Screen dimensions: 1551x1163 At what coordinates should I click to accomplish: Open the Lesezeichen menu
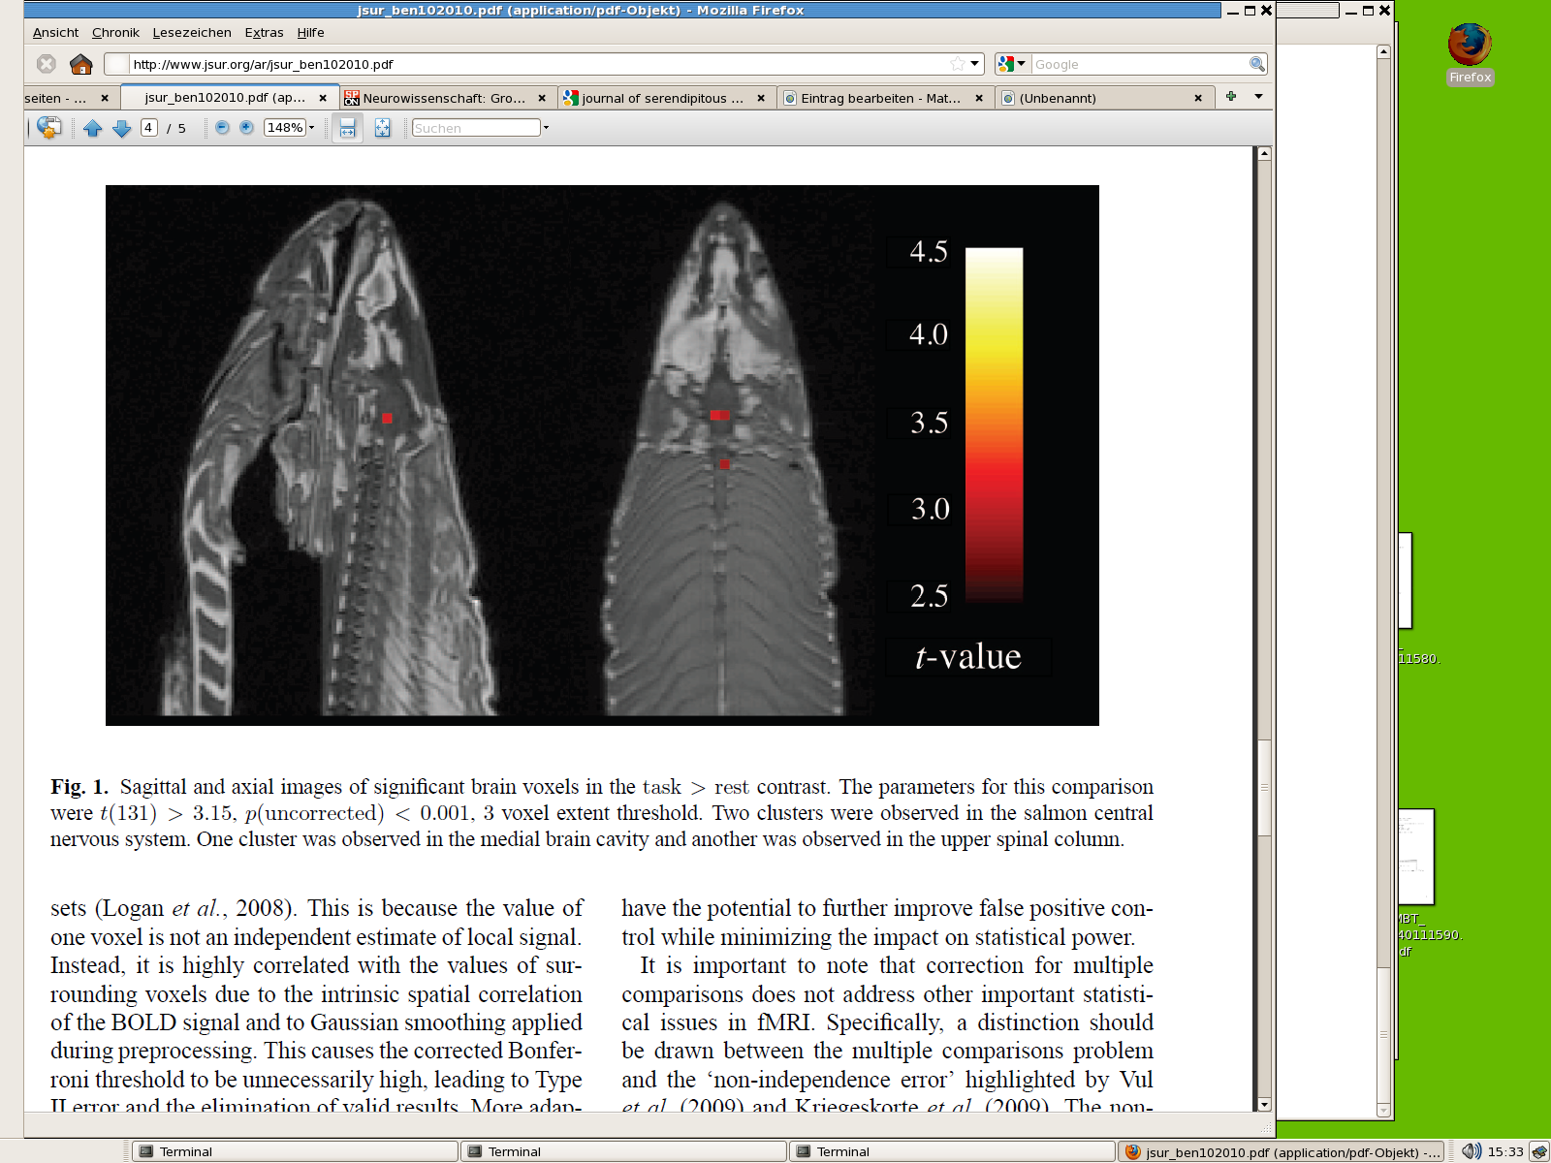click(x=192, y=33)
